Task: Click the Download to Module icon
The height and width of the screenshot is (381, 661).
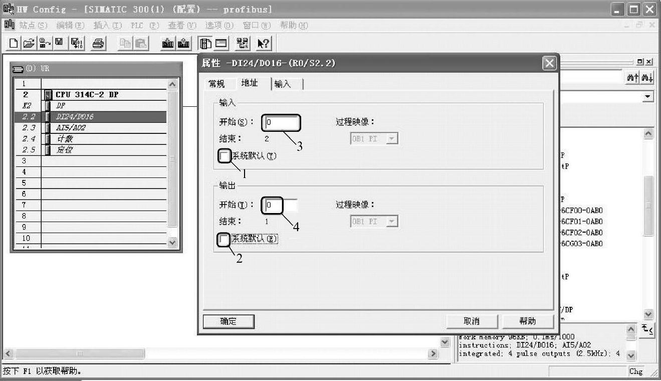Action: point(168,44)
